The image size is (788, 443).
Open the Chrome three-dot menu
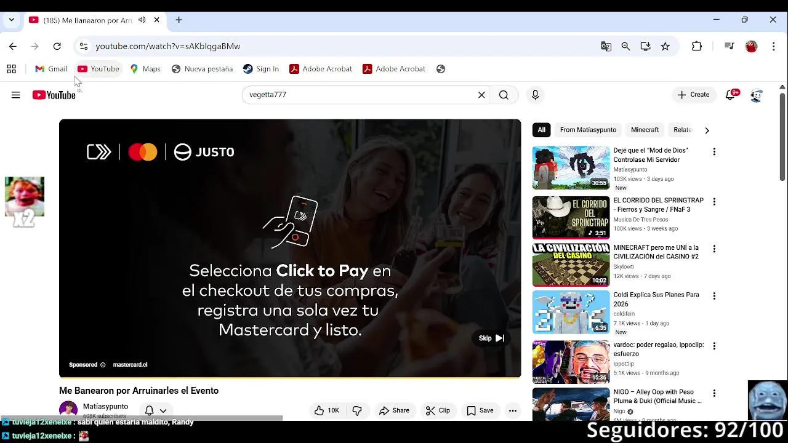point(774,46)
